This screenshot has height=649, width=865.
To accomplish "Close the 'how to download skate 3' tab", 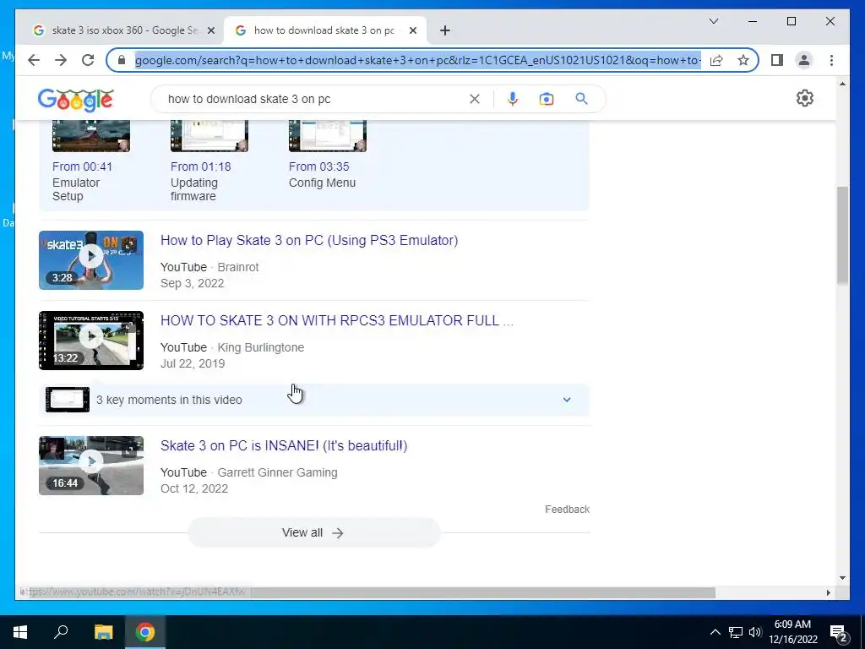I will (412, 30).
